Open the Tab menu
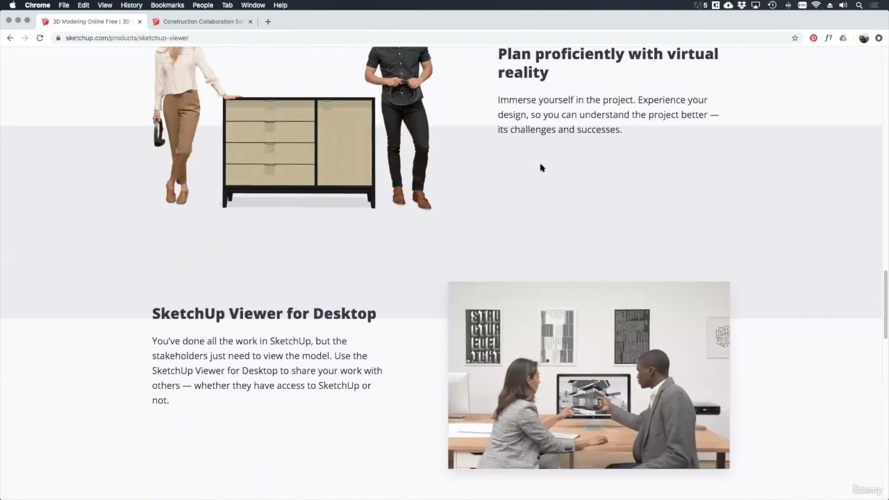This screenshot has height=500, width=889. (x=227, y=5)
